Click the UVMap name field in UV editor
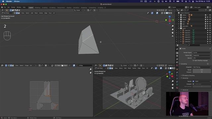The height and width of the screenshot is (119, 212). [x=85, y=65]
